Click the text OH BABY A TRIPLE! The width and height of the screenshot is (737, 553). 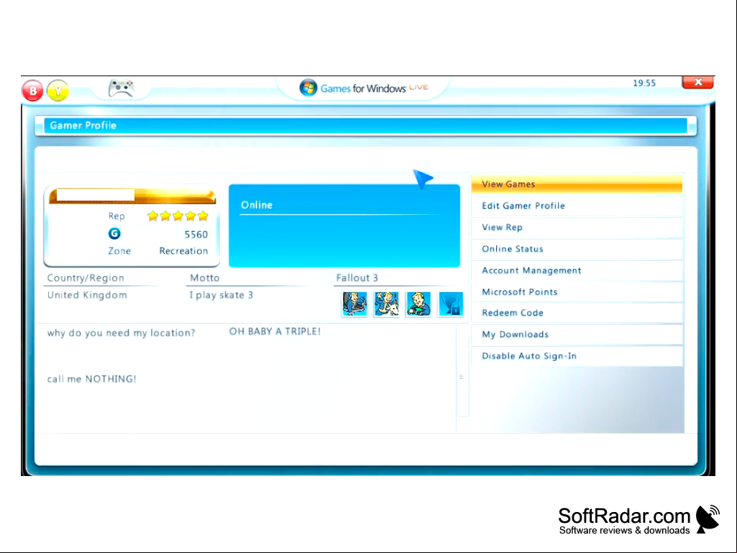(275, 332)
